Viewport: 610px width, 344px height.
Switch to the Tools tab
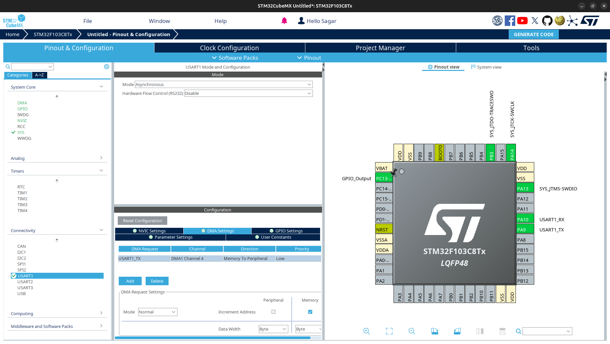click(531, 48)
